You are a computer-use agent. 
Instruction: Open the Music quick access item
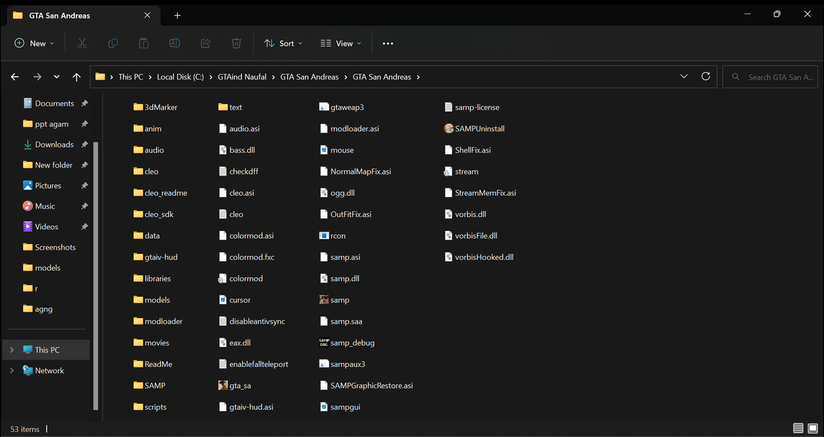pos(44,206)
